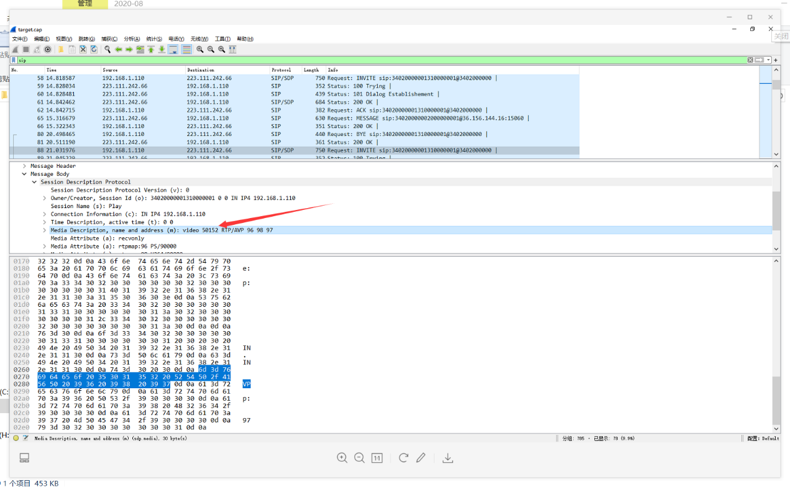Sort by the Destination column header
The width and height of the screenshot is (790, 487).
[227, 70]
